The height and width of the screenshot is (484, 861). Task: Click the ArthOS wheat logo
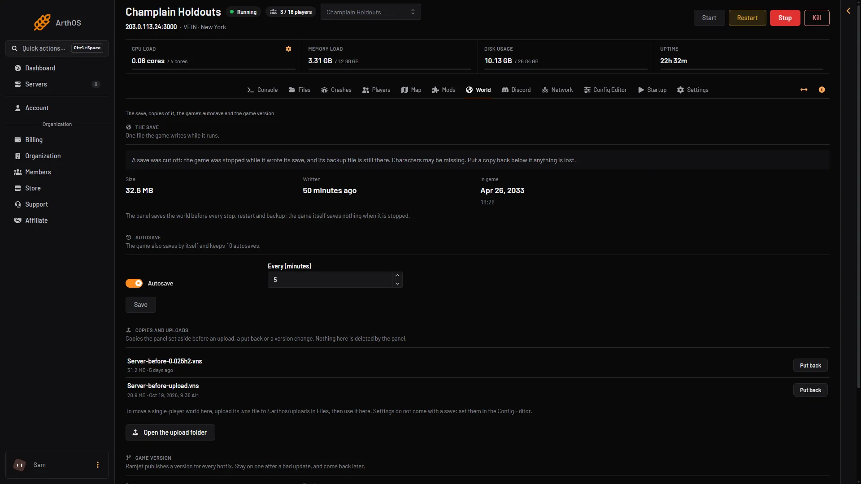click(x=42, y=22)
